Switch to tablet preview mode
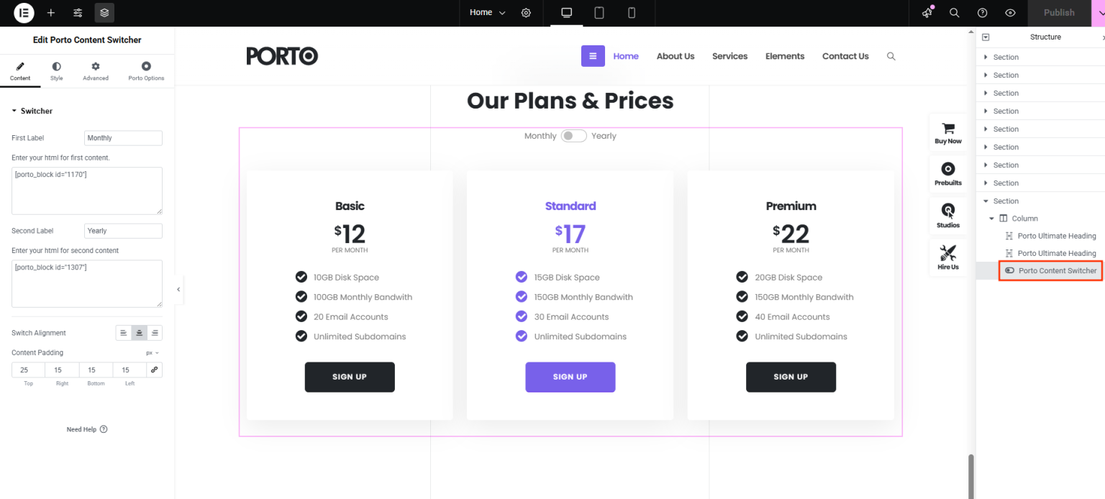The height and width of the screenshot is (499, 1105). click(599, 13)
